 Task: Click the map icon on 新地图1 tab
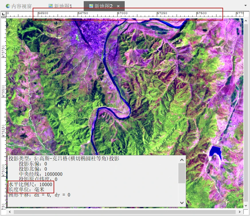tap(51, 6)
